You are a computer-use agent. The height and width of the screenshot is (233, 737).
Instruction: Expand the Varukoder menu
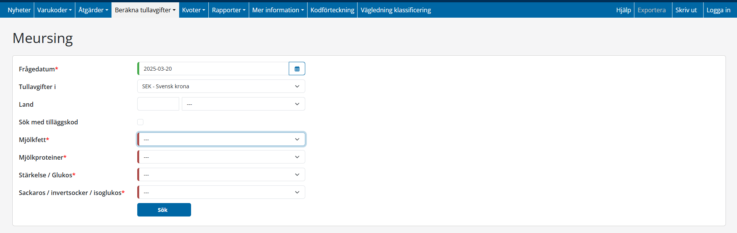pyautogui.click(x=54, y=10)
